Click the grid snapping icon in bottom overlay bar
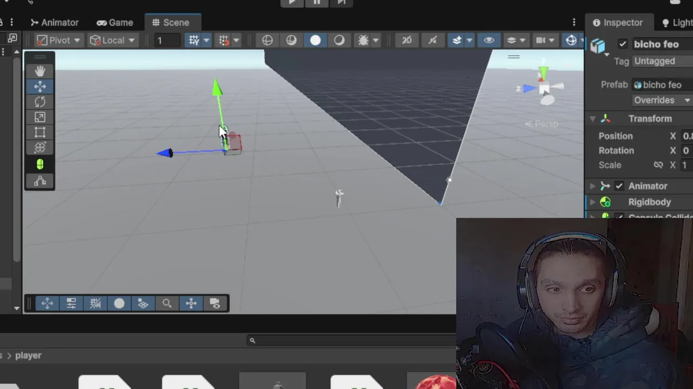This screenshot has width=693, height=389. (x=95, y=304)
